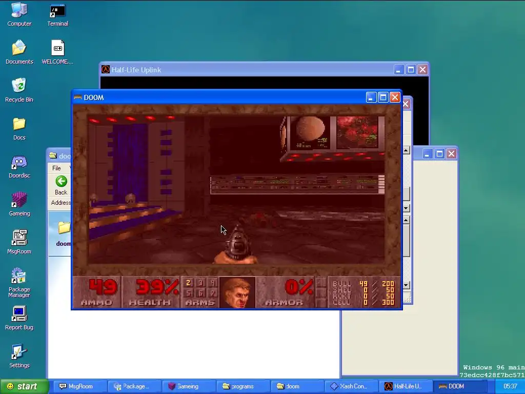Viewport: 525px width, 394px height.
Task: Switch to Xash Con taskbar item
Action: pos(352,386)
